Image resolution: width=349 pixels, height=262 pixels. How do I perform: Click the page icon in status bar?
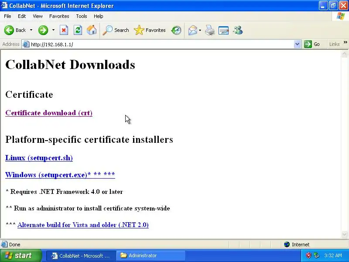(4, 245)
